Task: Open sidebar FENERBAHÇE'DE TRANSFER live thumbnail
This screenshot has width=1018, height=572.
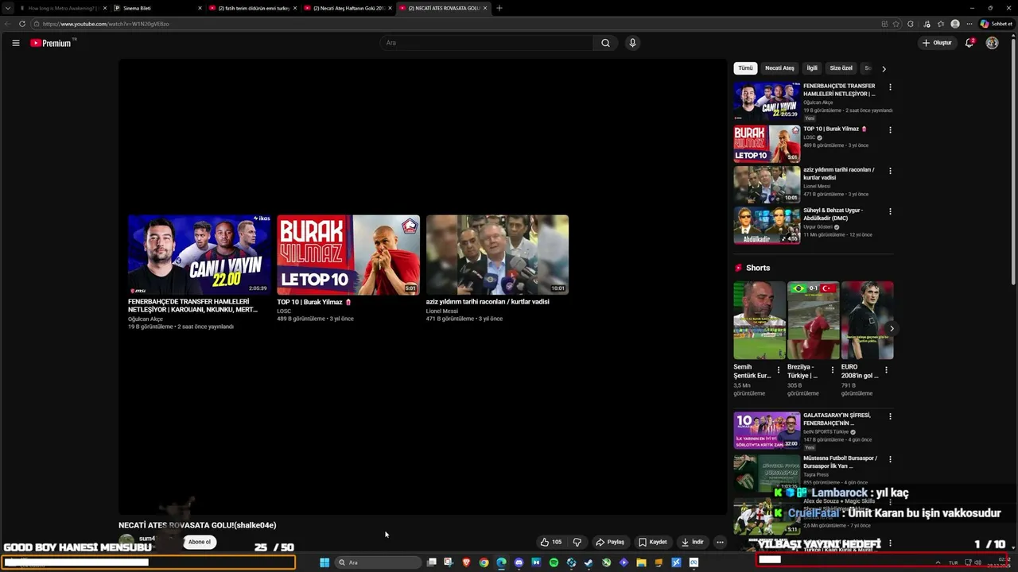Action: tap(767, 101)
